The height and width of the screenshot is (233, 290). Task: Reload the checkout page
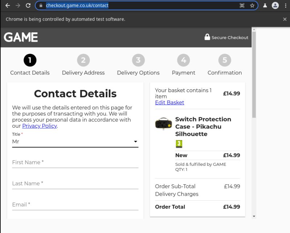click(28, 5)
